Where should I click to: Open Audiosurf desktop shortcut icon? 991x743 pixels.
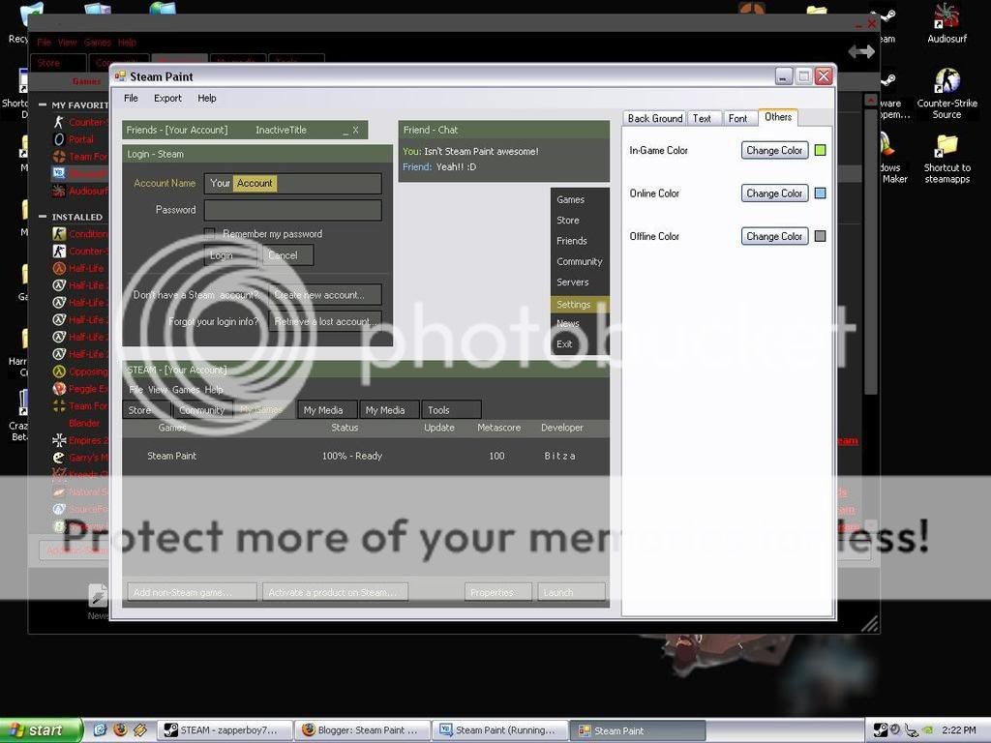coord(946,19)
